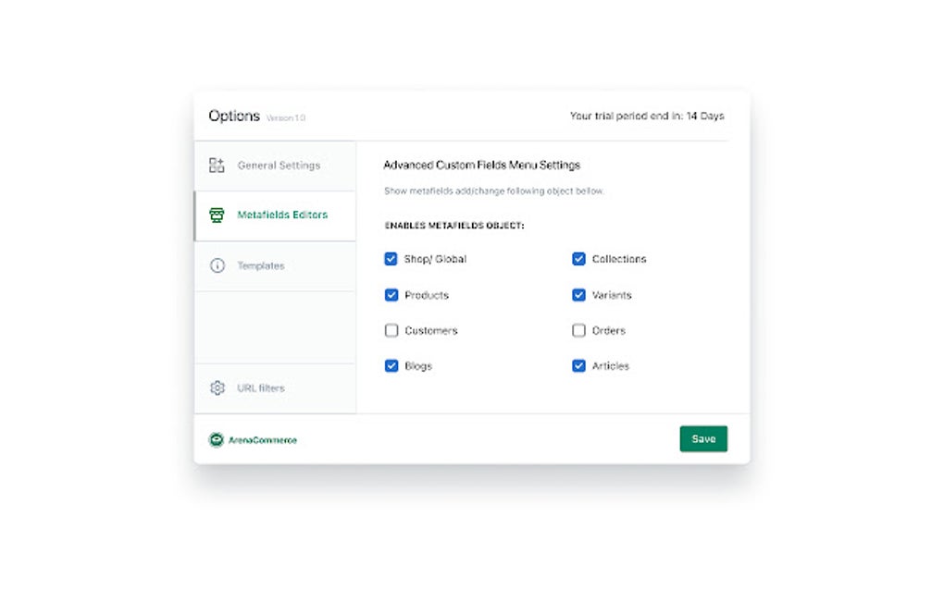The width and height of the screenshot is (944, 590).
Task: Click the trial period 14 Days notice
Action: point(647,117)
